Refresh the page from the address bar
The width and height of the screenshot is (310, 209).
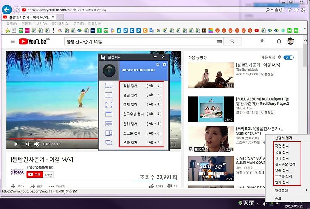point(281,10)
